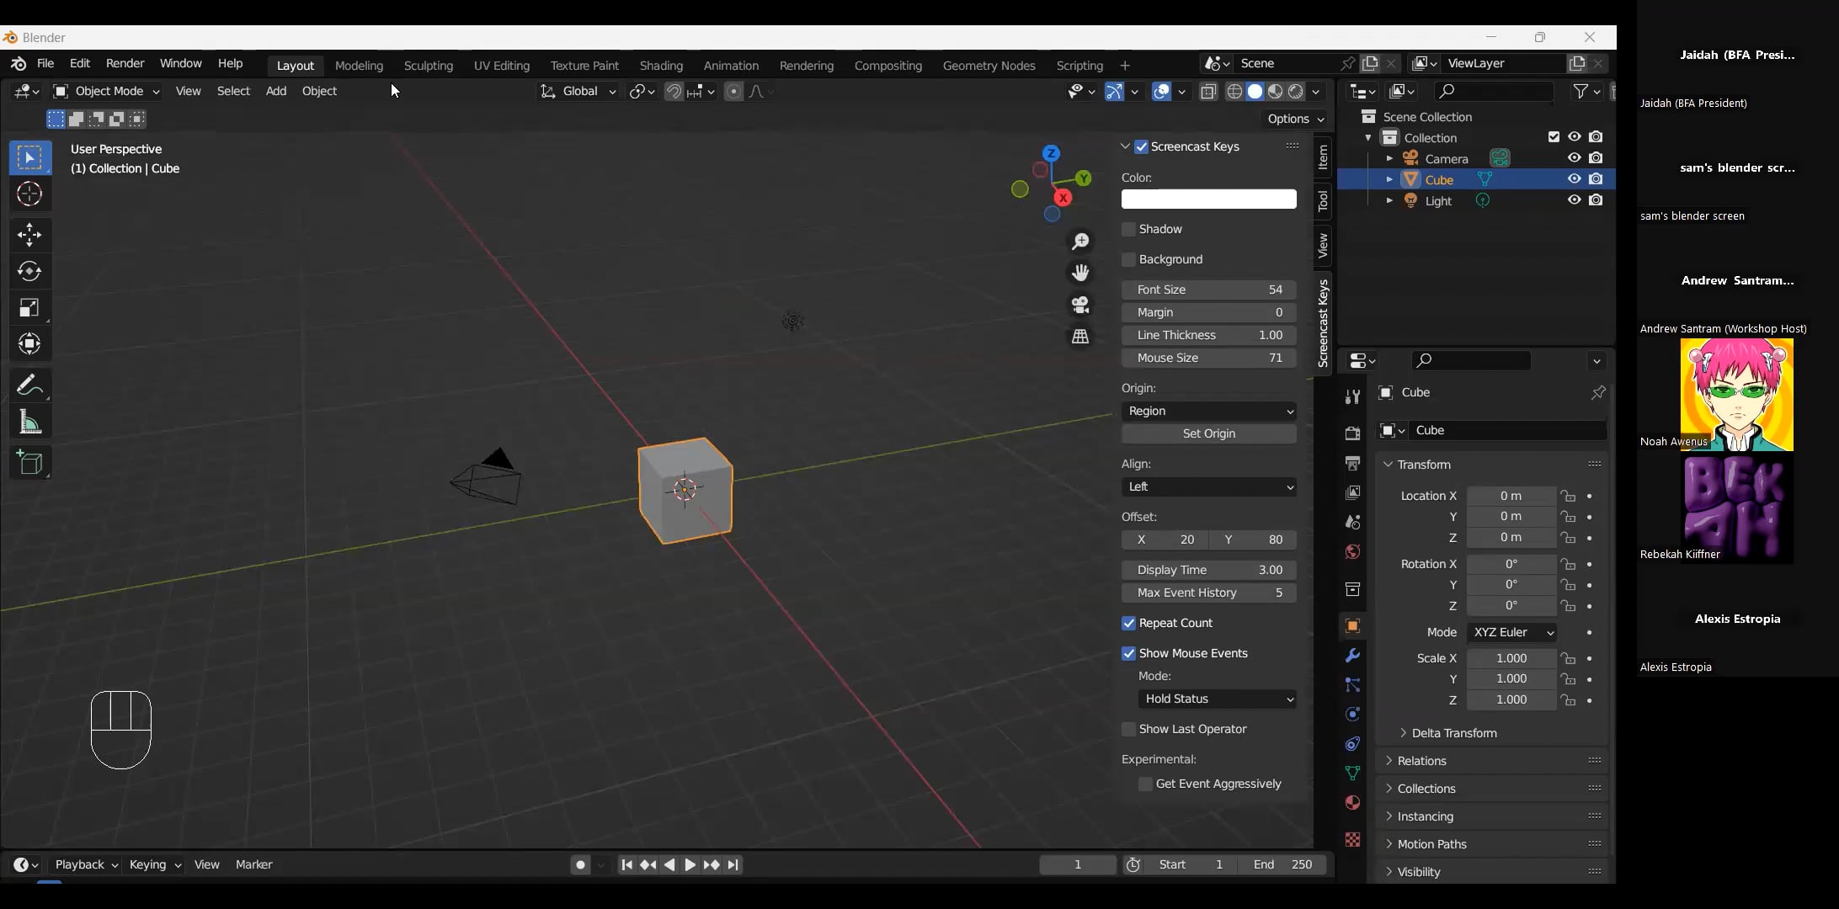
Task: Switch to the Shading workspace tab
Action: pos(661,66)
